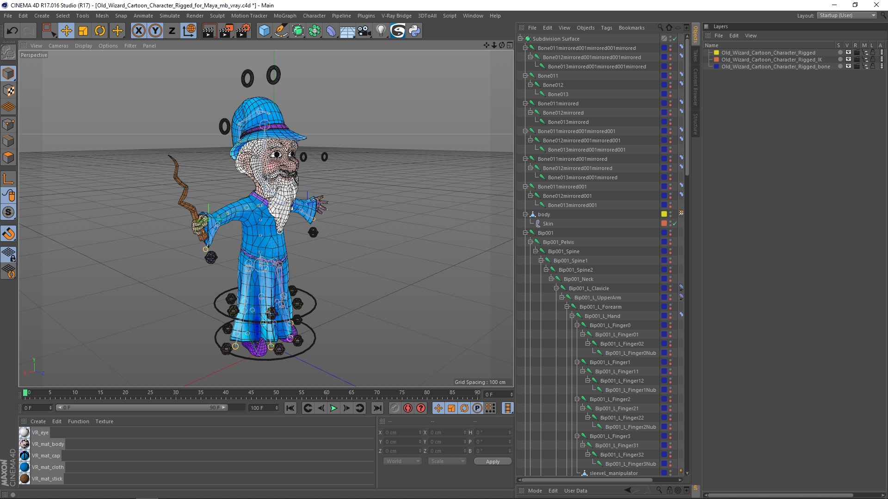The height and width of the screenshot is (499, 888).
Task: Toggle X-axis lock icon
Action: pyautogui.click(x=138, y=31)
